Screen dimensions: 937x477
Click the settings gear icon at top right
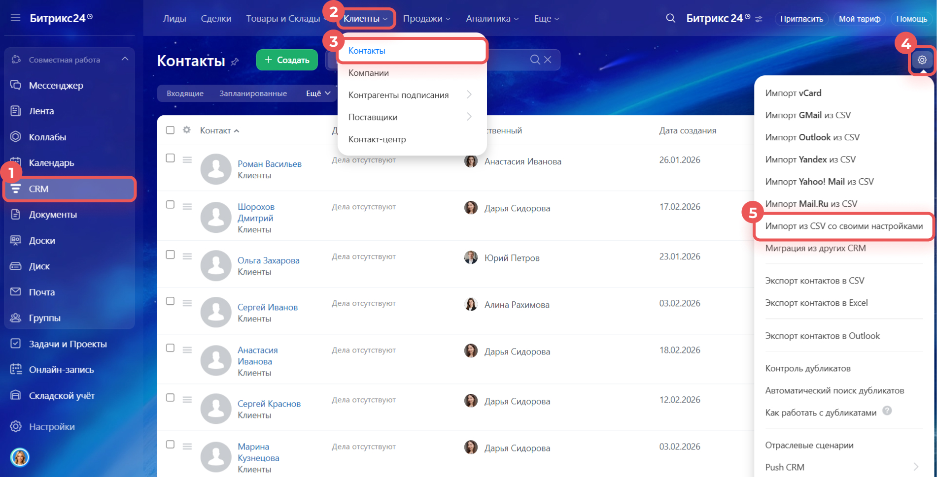click(x=922, y=60)
